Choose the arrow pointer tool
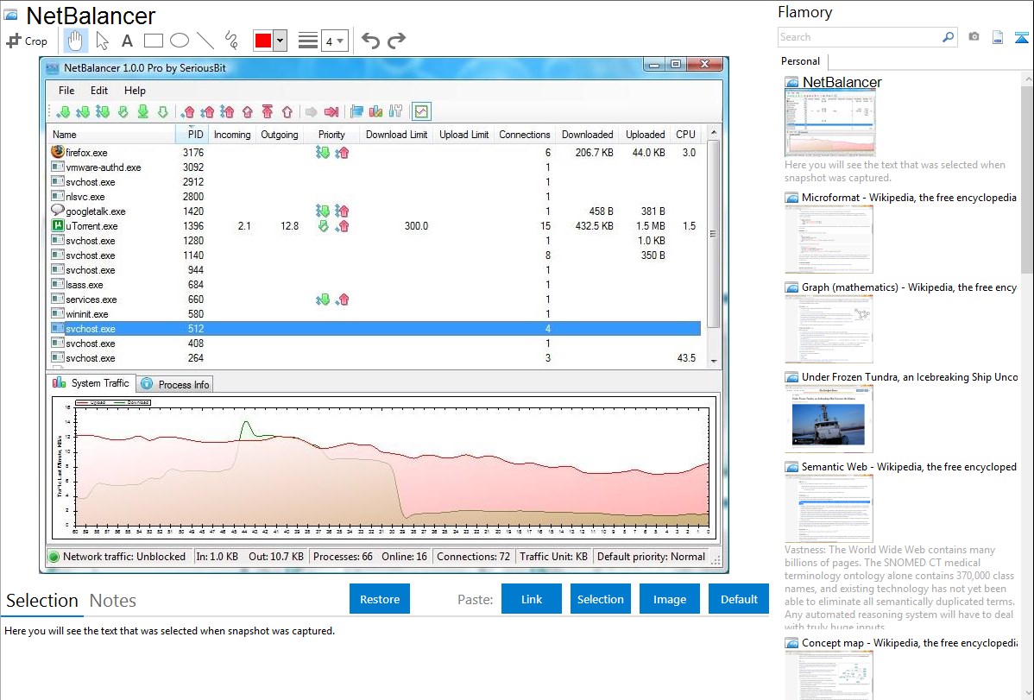The image size is (1034, 700). [x=102, y=41]
